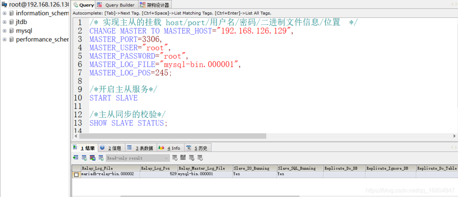Viewport: 458px width, 197px height.
Task: Click the first green-arrow icon in results toolbar
Action: (76, 158)
